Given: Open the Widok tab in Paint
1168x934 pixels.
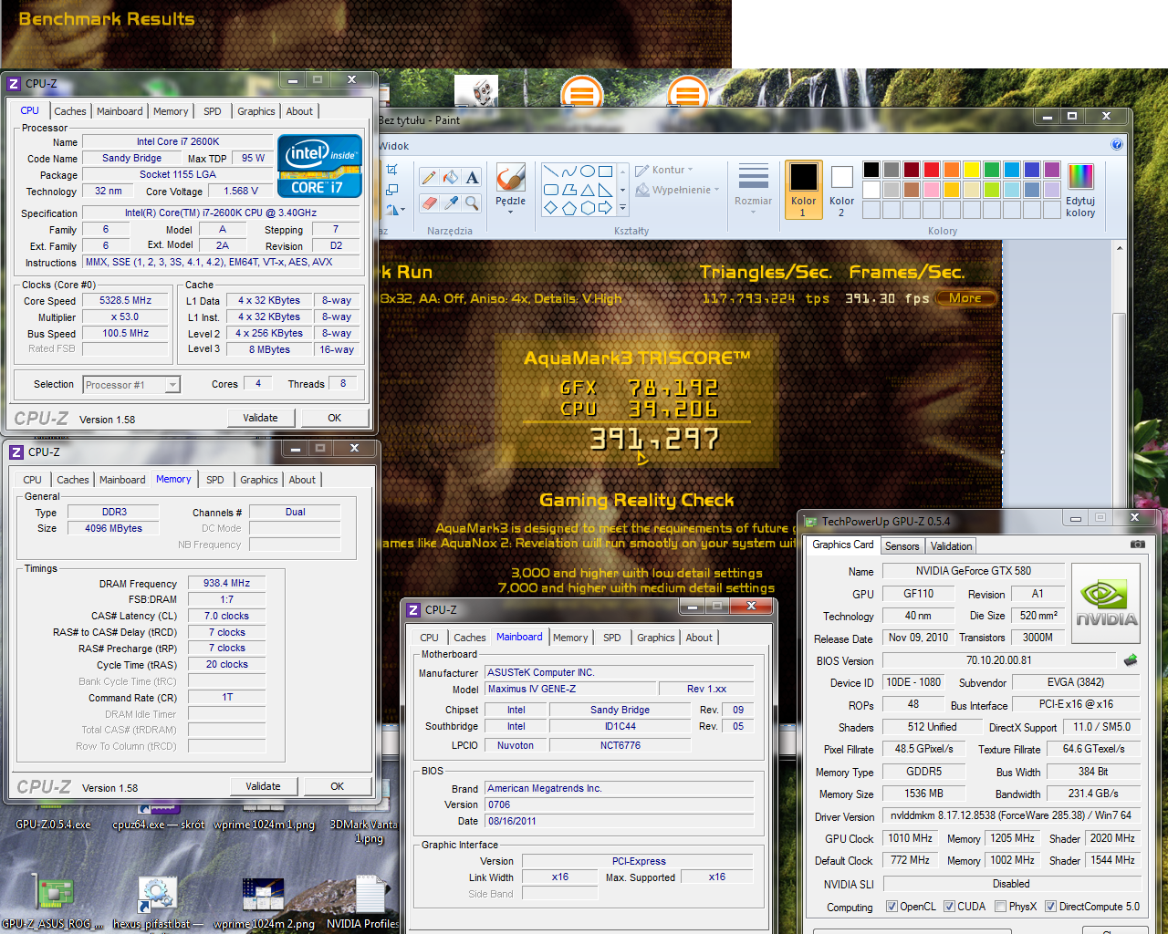Looking at the screenshot, I should tap(394, 146).
